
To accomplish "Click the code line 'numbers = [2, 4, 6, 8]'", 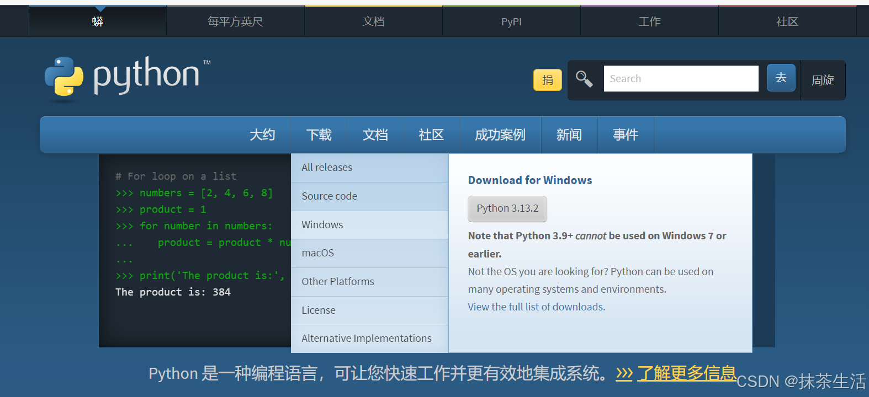I will point(206,193).
